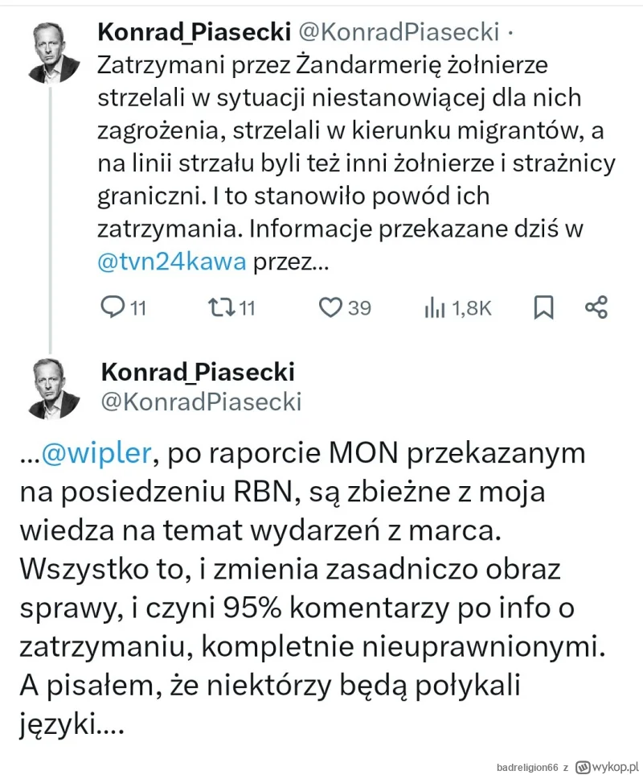The width and height of the screenshot is (643, 775).
Task: Click the Konrad_Piasecki name on the second tweet
Action: [198, 372]
